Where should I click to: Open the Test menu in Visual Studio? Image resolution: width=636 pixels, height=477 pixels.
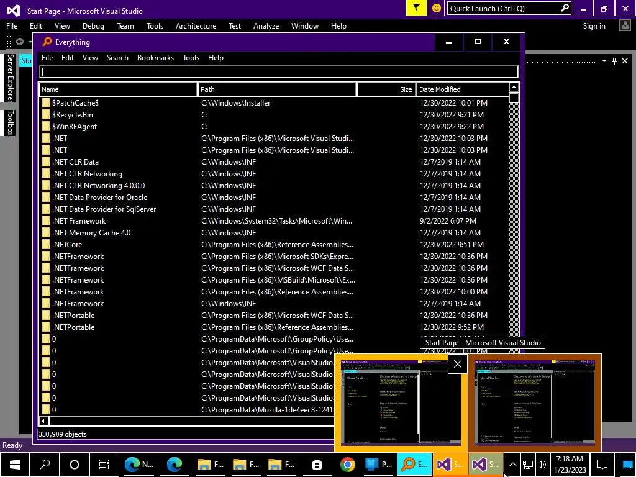[x=234, y=26]
